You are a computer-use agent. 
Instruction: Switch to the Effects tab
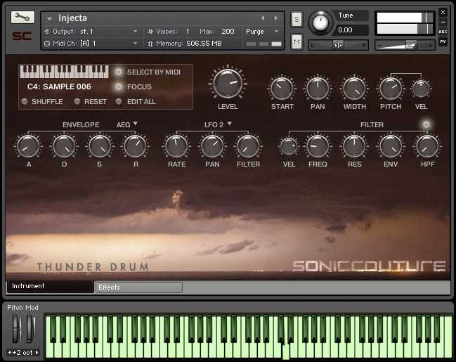click(x=138, y=287)
